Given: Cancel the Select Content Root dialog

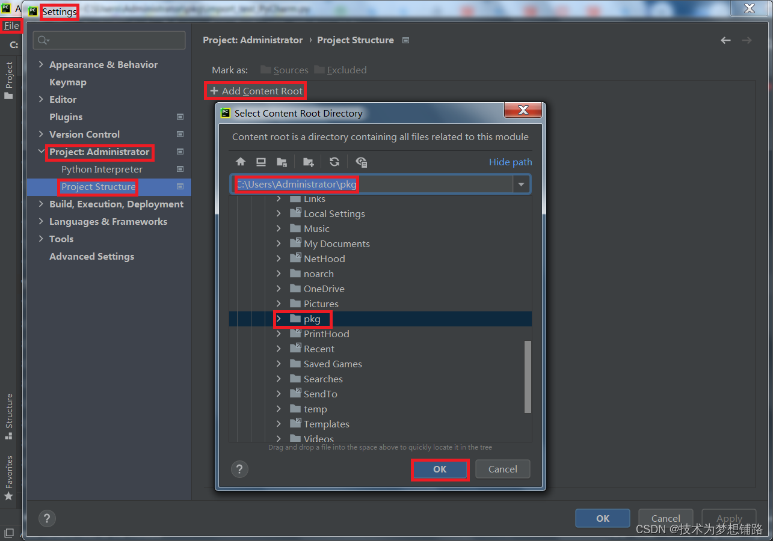Looking at the screenshot, I should click(x=503, y=469).
